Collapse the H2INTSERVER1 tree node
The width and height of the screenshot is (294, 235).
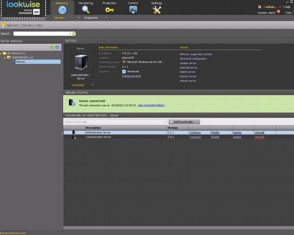click(5, 58)
